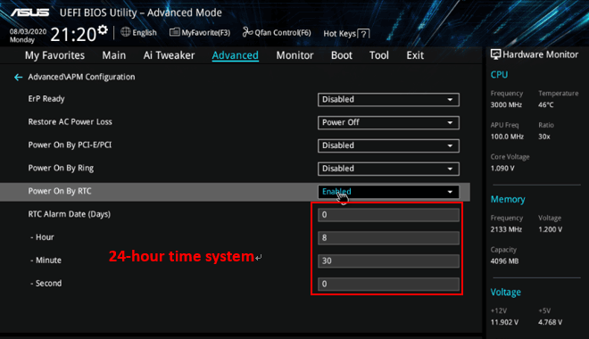Viewport: 589px width, 339px height.
Task: Open Power On By Ring dropdown
Action: 388,169
